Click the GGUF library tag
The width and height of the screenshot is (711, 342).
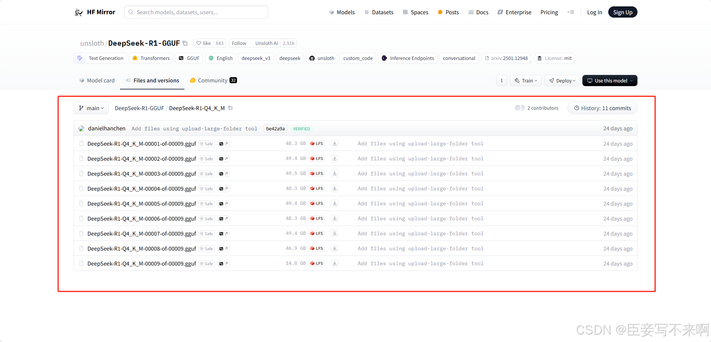(189, 58)
